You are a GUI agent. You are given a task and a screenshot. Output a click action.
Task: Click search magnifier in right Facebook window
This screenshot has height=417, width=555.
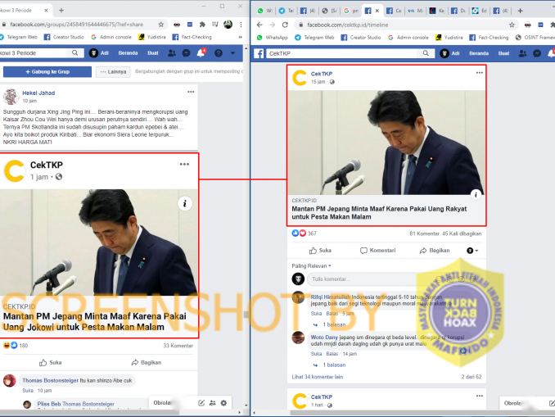point(426,53)
